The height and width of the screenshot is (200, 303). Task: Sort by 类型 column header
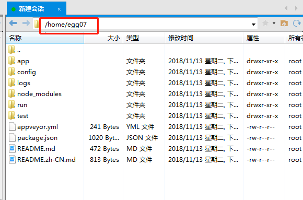click(144, 38)
